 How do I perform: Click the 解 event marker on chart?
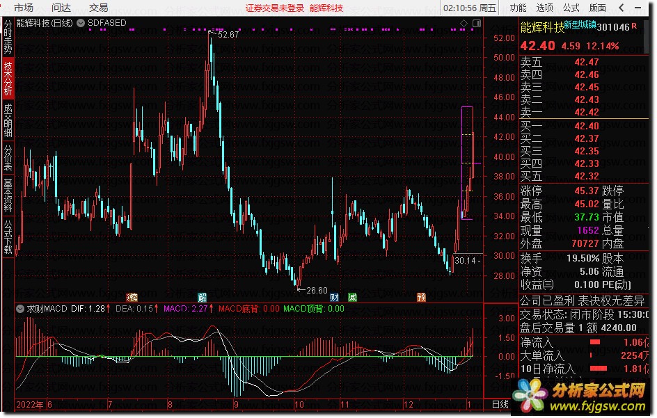pyautogui.click(x=203, y=298)
